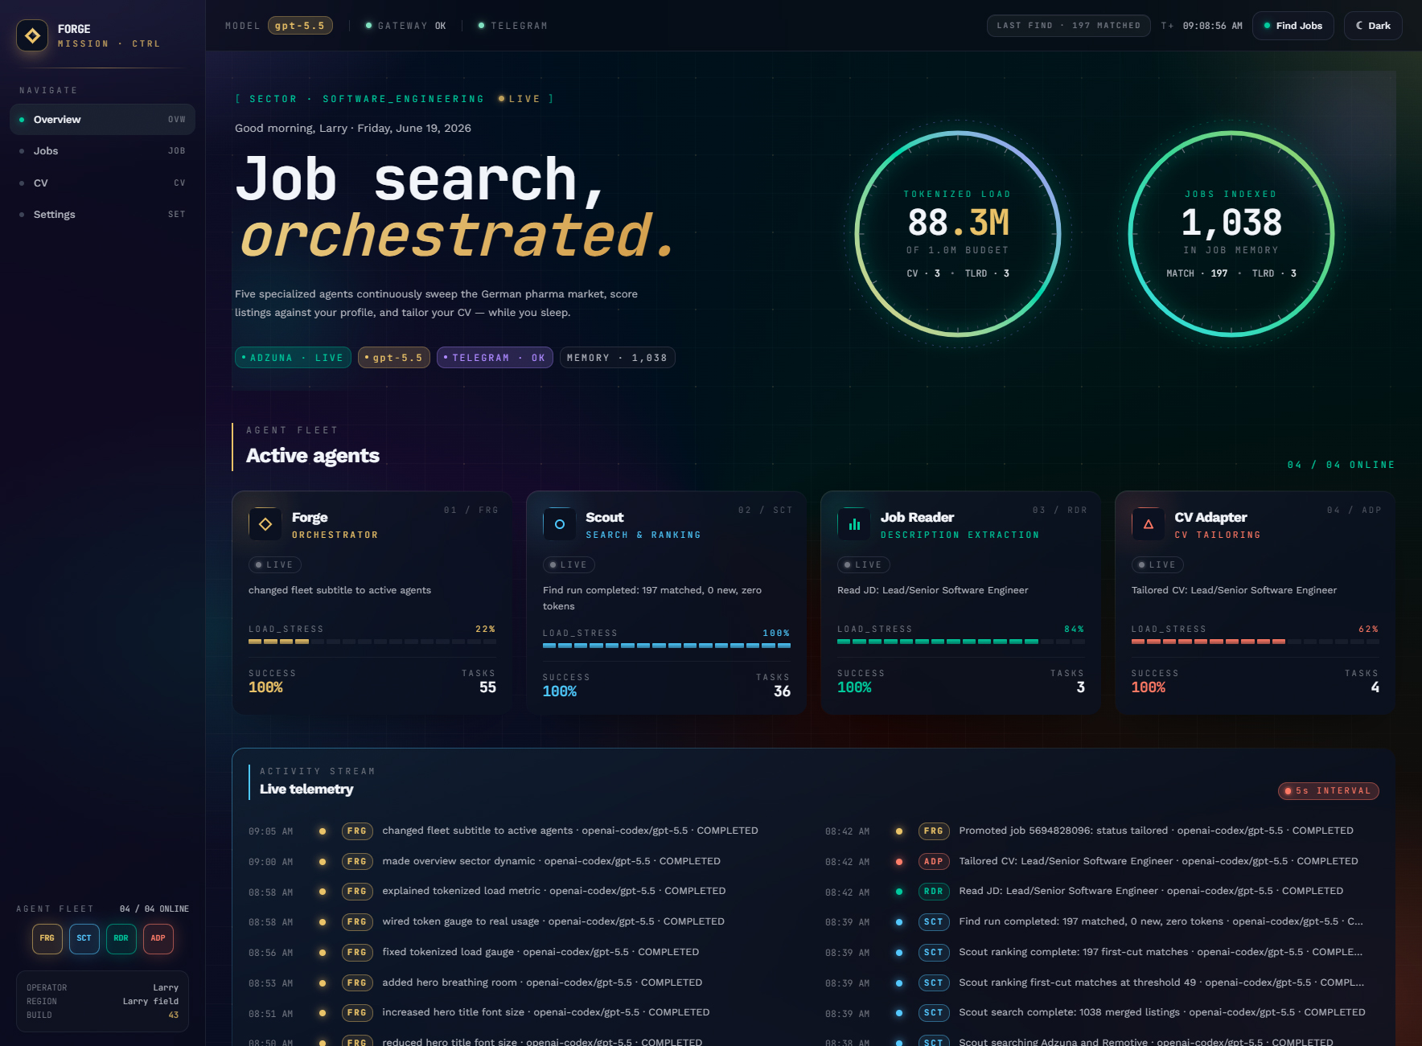The width and height of the screenshot is (1422, 1046).
Task: Click the CV Adapter LOAD_STRESS 62% bar
Action: point(1256,642)
